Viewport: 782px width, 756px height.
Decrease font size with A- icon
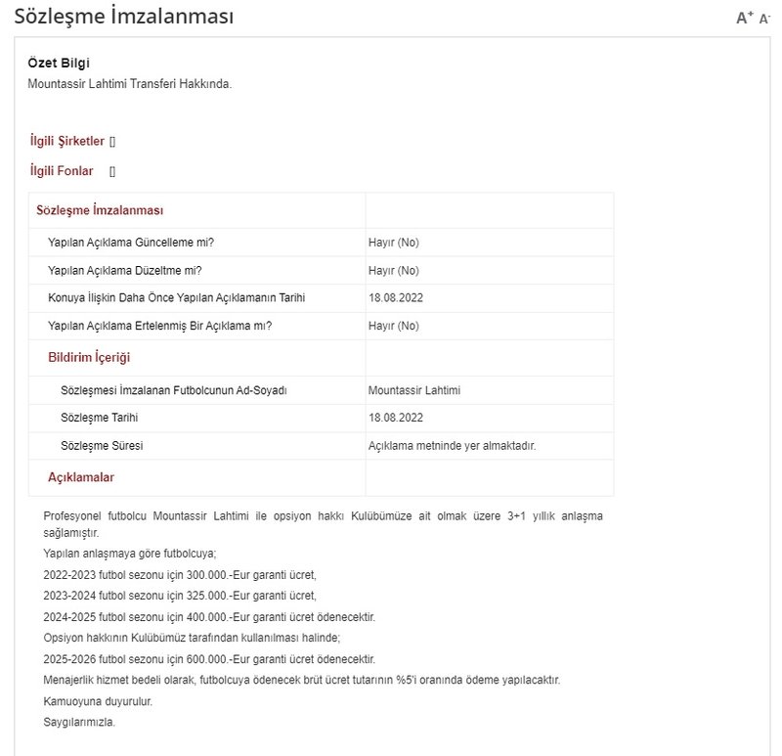point(764,19)
